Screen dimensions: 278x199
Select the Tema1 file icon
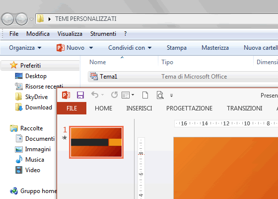tap(94, 77)
